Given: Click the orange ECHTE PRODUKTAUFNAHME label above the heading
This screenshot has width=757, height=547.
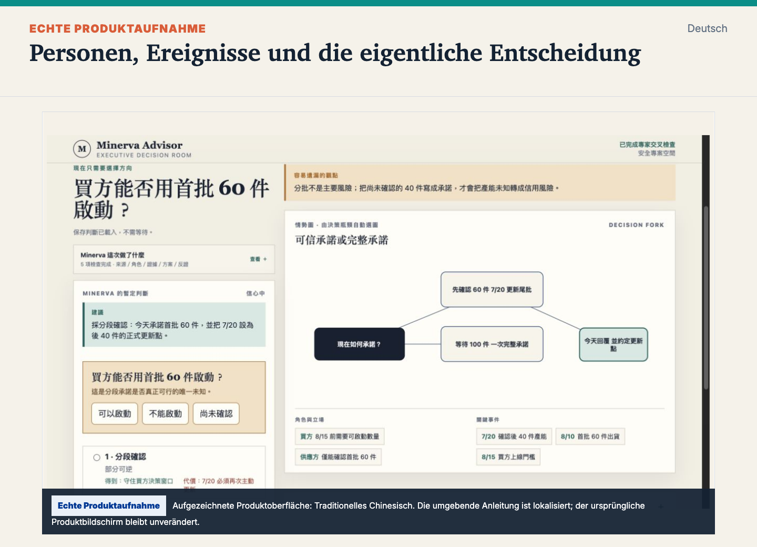Looking at the screenshot, I should coord(118,28).
